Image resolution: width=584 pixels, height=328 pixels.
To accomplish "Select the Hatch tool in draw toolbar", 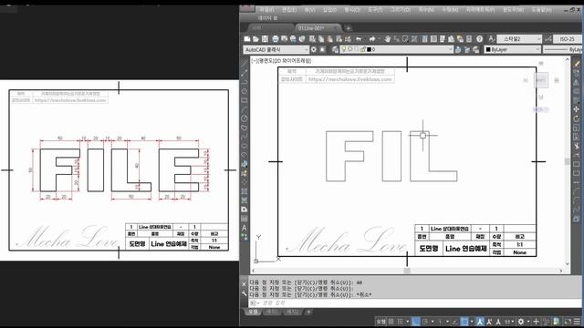I will coord(245,191).
